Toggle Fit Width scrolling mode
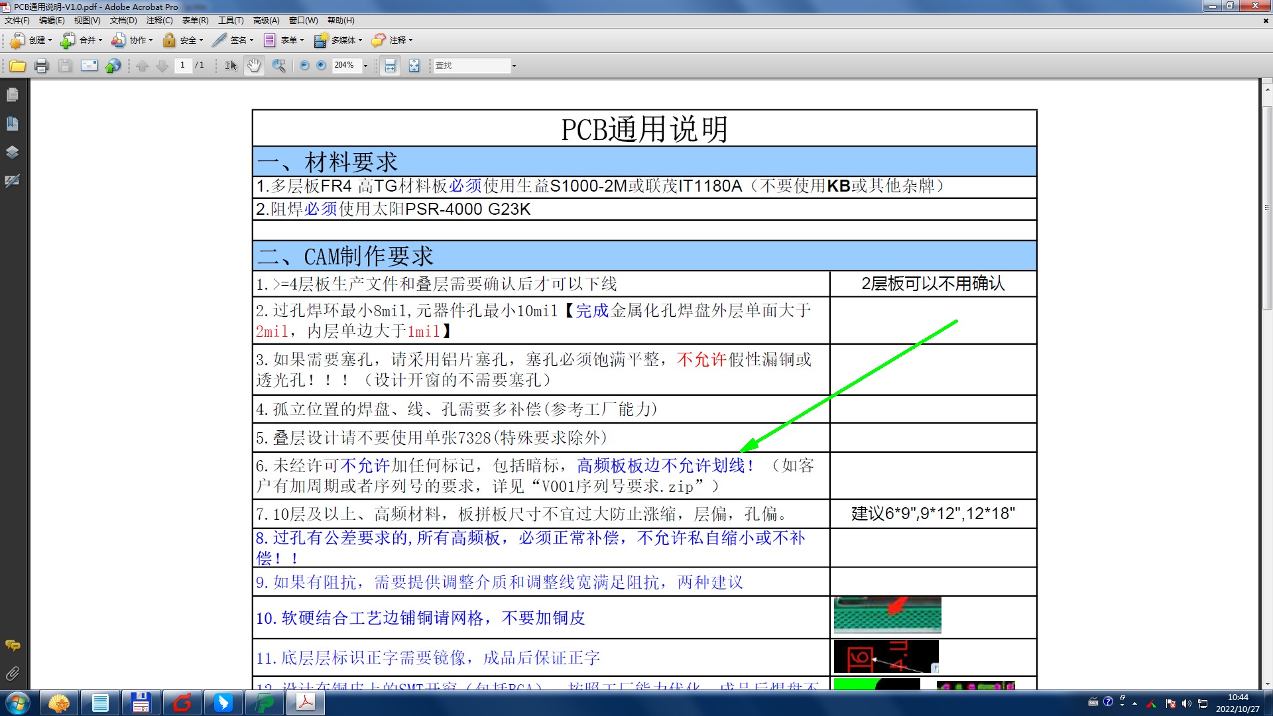Viewport: 1273px width, 716px height. pyautogui.click(x=390, y=66)
